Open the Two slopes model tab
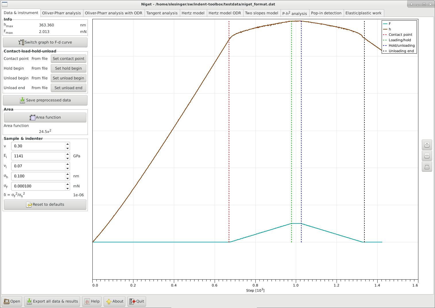The height and width of the screenshot is (308, 435). pyautogui.click(x=261, y=13)
